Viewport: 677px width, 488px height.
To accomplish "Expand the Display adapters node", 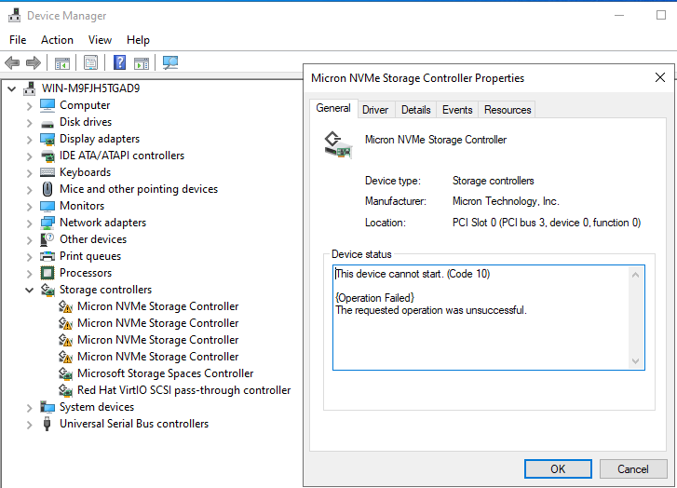I will coord(28,139).
